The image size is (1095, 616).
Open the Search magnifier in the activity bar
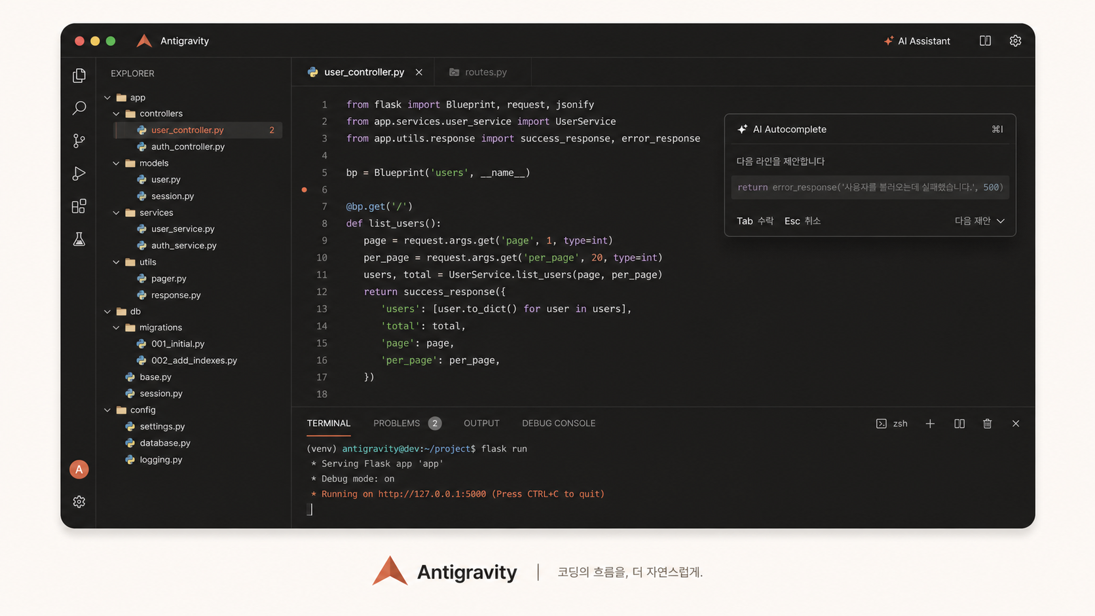coord(79,107)
